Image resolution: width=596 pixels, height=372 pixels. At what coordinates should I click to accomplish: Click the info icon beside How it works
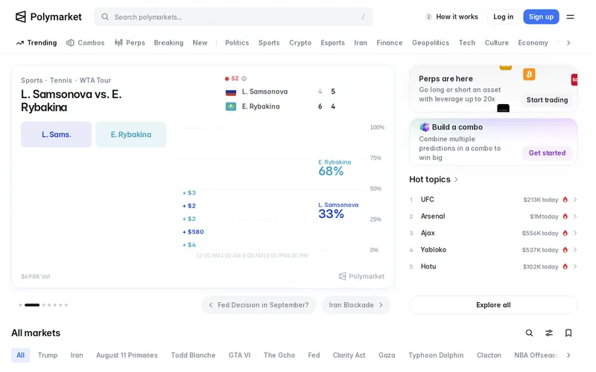point(428,16)
